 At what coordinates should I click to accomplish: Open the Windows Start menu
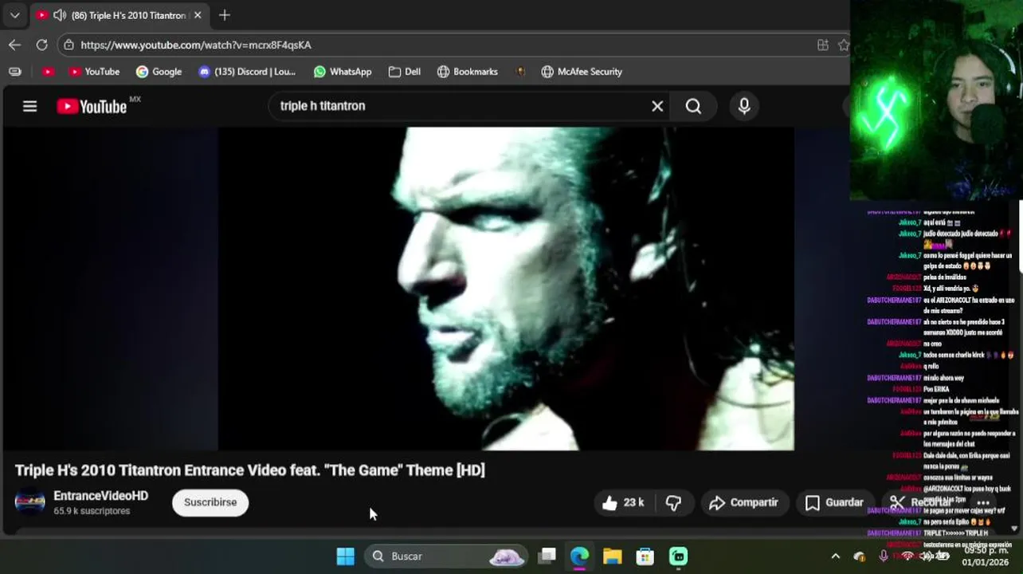pyautogui.click(x=345, y=556)
